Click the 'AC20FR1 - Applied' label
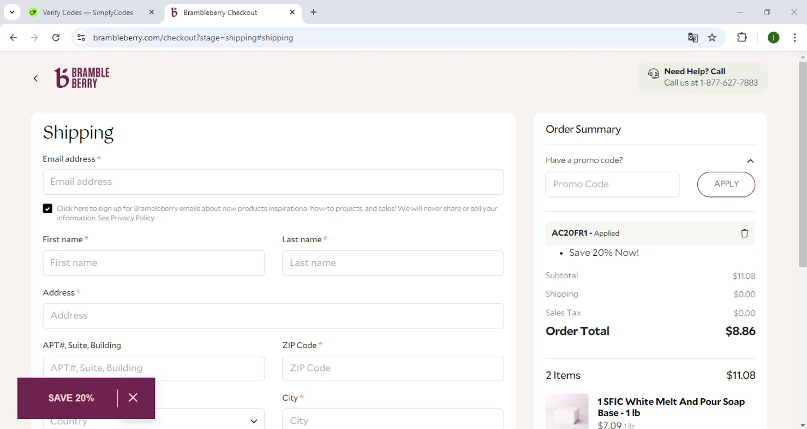 click(x=585, y=233)
